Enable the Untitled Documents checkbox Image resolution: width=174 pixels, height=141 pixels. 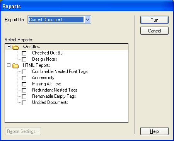(x=24, y=103)
